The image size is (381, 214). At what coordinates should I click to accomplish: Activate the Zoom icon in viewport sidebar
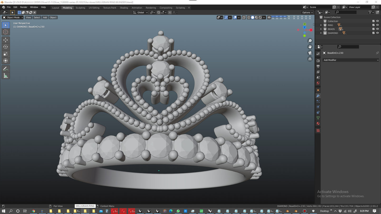(310, 41)
